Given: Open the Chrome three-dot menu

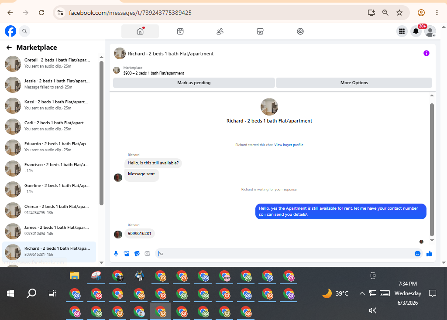Looking at the screenshot, I should pyautogui.click(x=437, y=13).
